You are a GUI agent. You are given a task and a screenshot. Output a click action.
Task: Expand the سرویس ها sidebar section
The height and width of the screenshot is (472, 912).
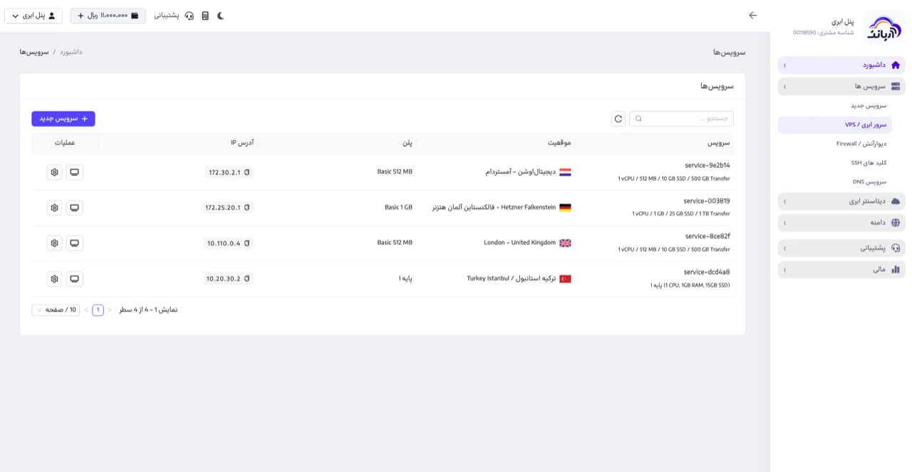[x=841, y=86]
